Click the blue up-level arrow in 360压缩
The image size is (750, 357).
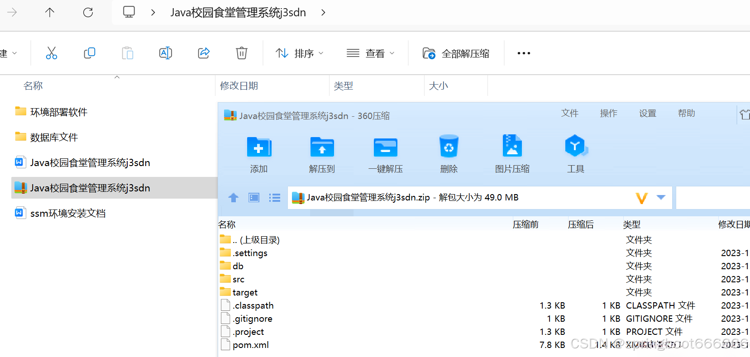pyautogui.click(x=234, y=197)
